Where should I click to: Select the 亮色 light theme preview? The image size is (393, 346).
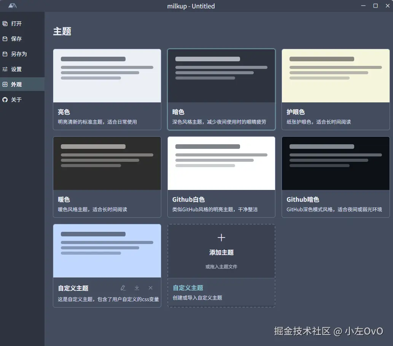[107, 76]
